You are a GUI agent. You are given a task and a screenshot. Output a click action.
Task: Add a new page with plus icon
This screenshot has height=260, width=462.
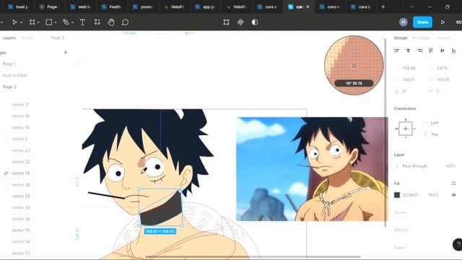[x=66, y=53]
